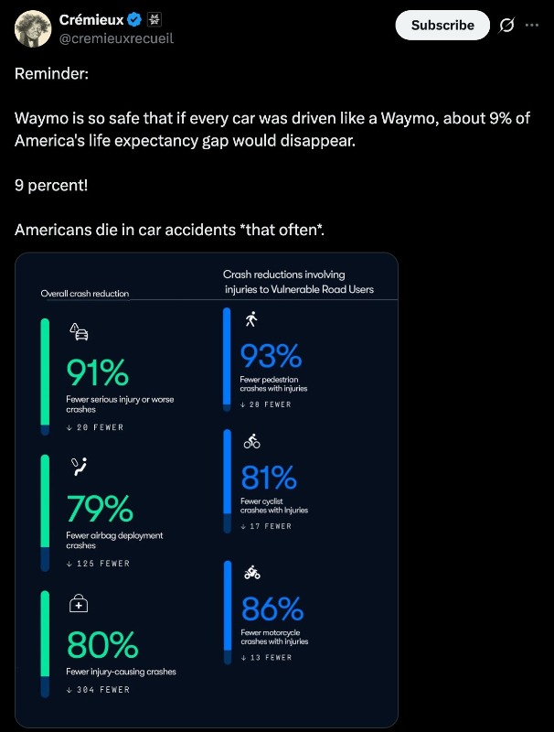Click the blue verified checkmark badge

(134, 19)
